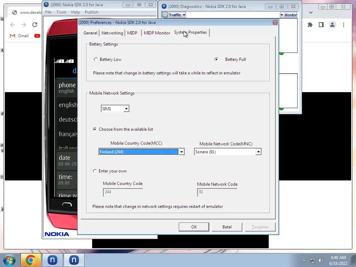Click the Chrome back arrow
The image size is (356, 267).
point(13,25)
